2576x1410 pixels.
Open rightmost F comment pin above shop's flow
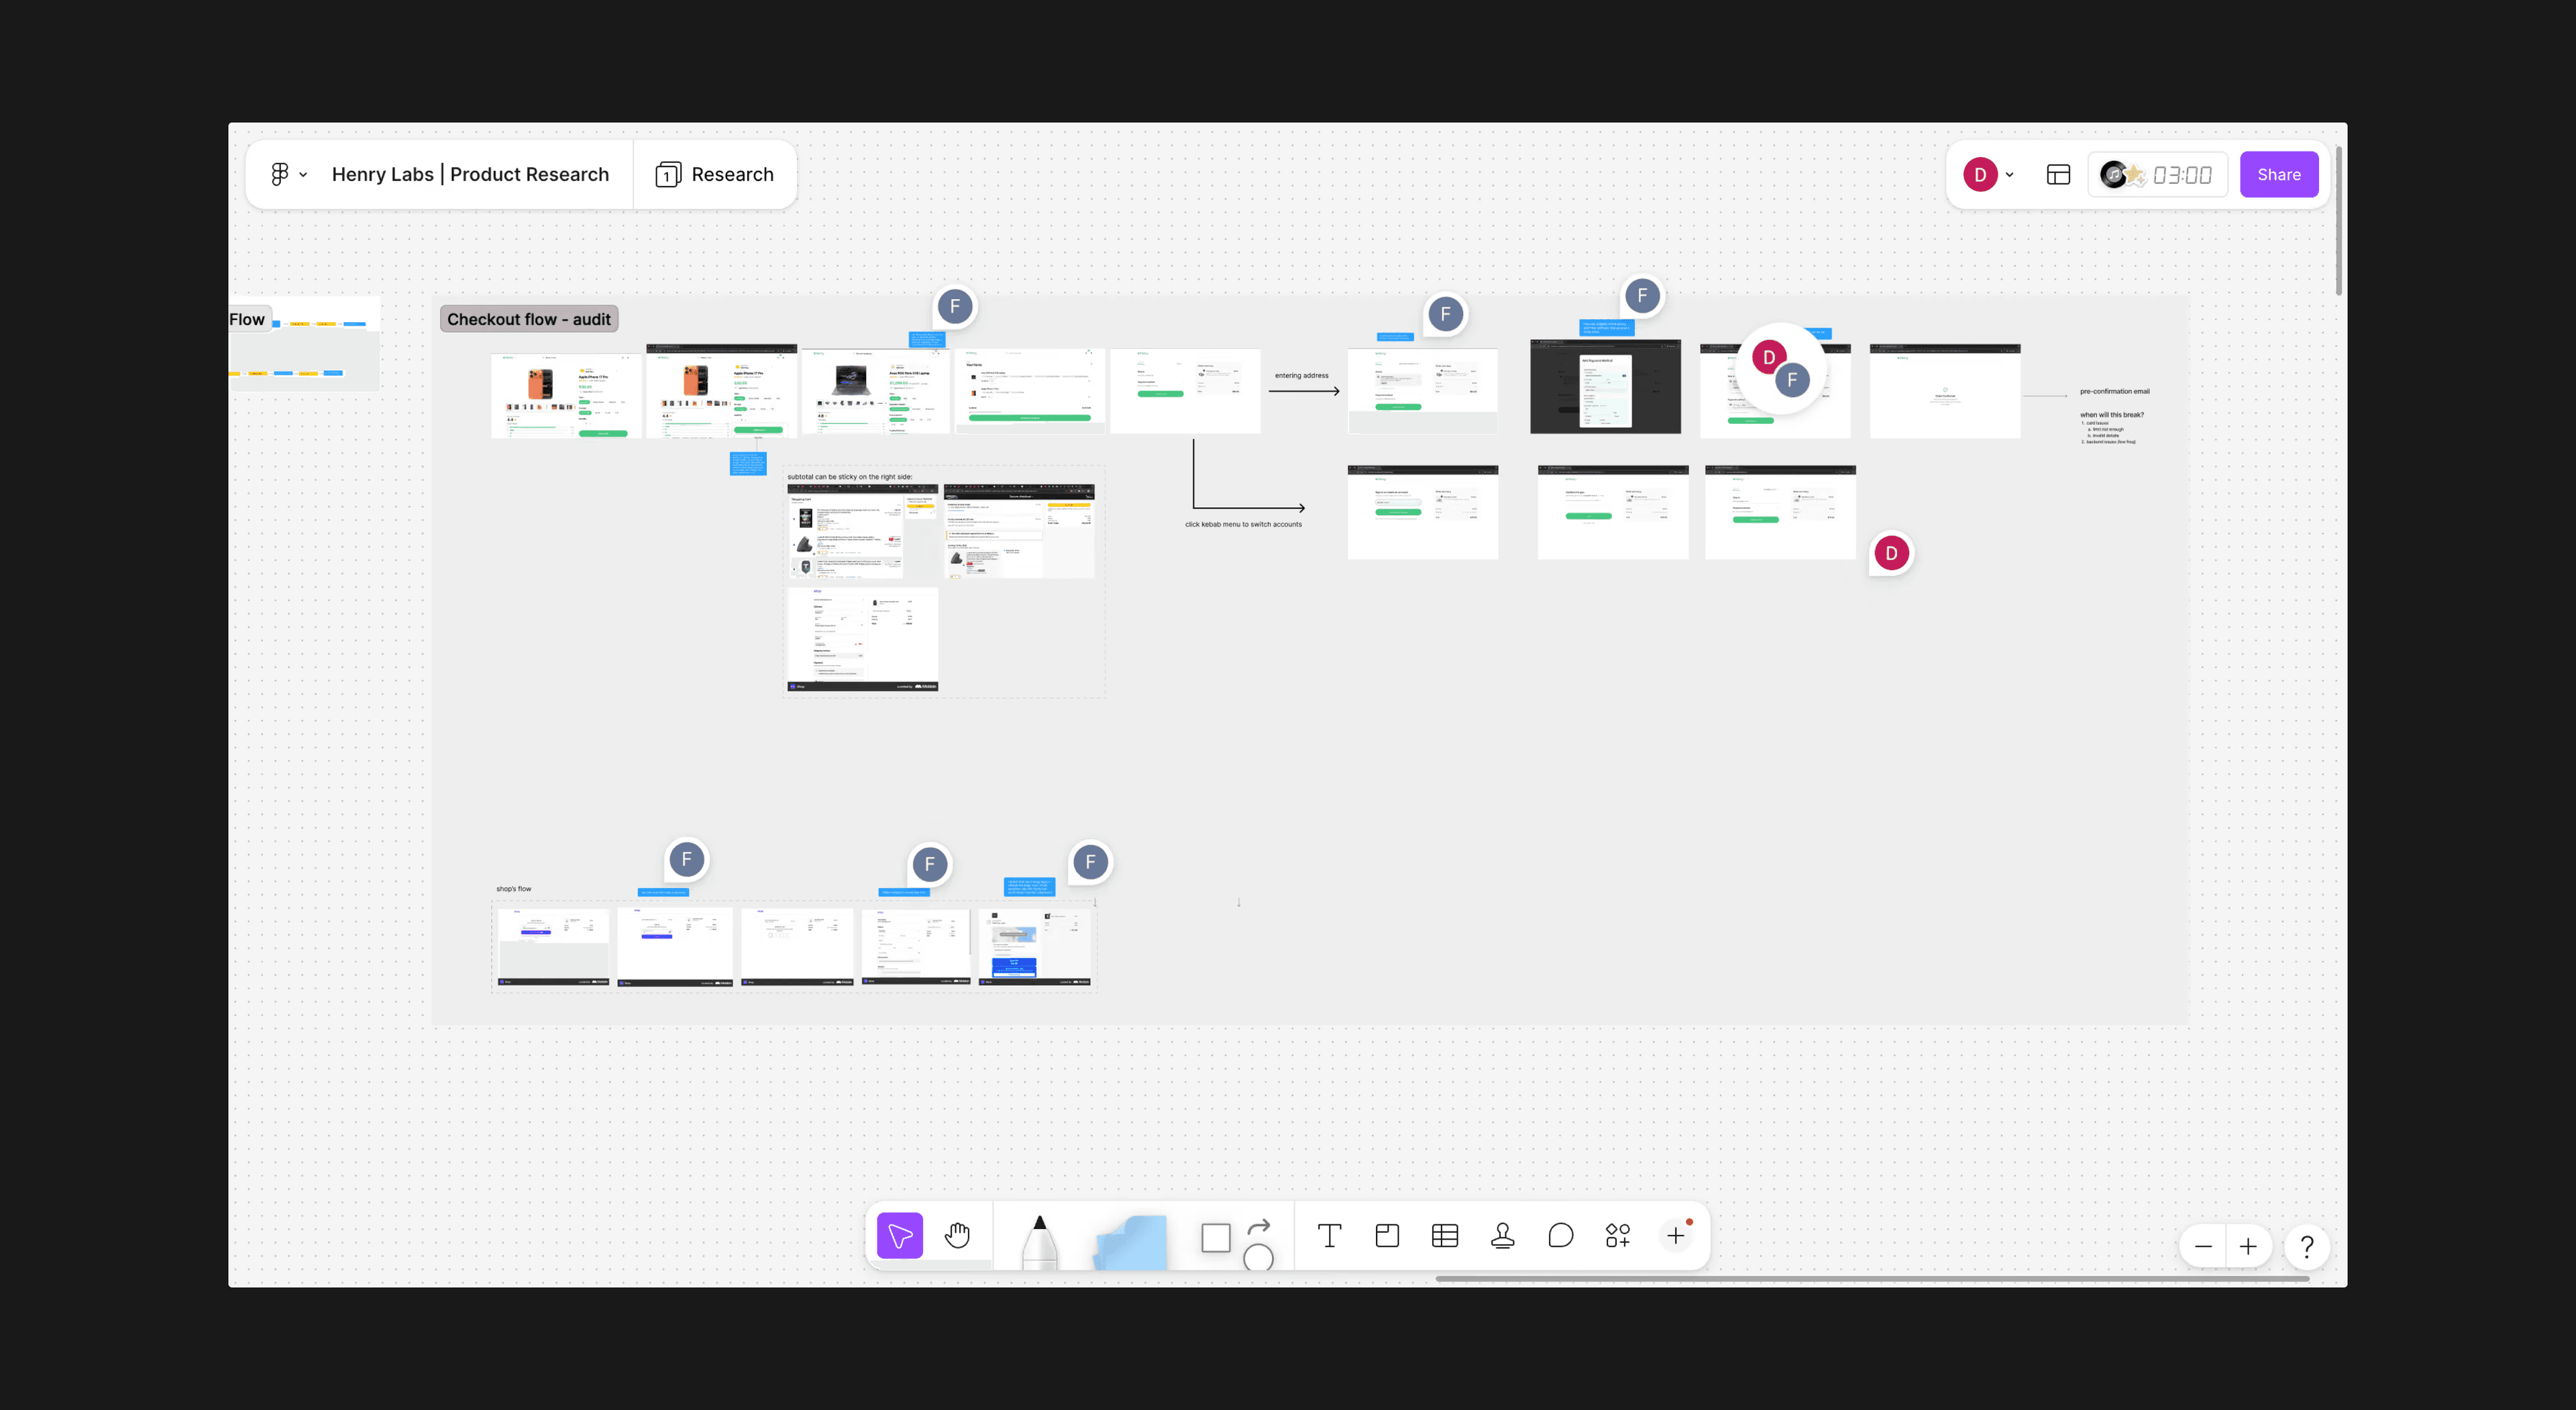1090,862
